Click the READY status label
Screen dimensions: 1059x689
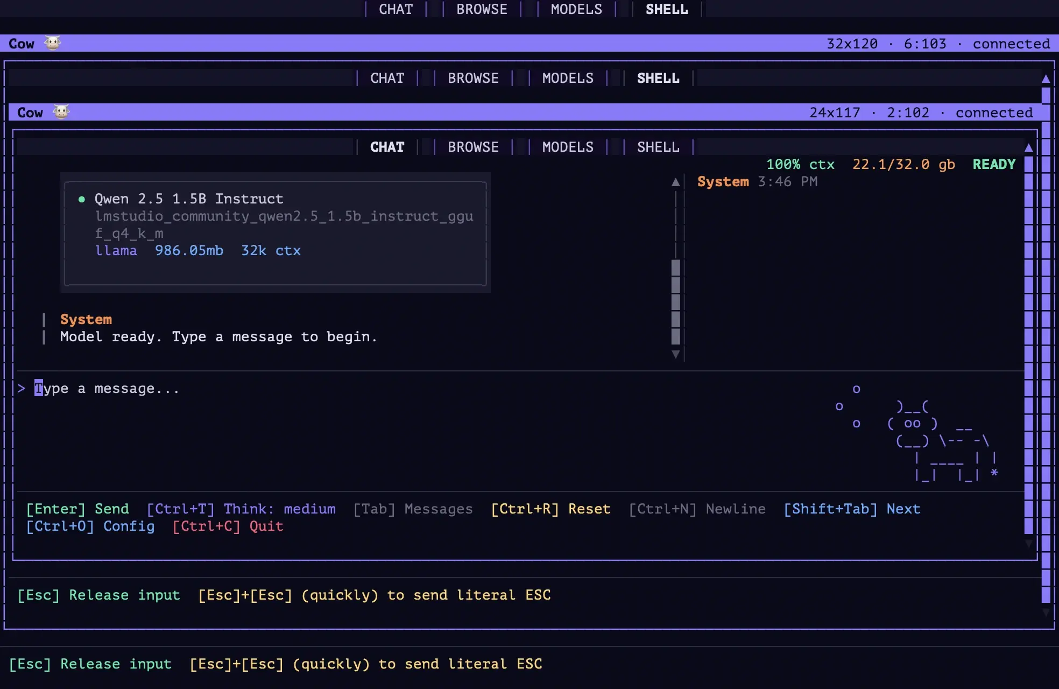[994, 164]
